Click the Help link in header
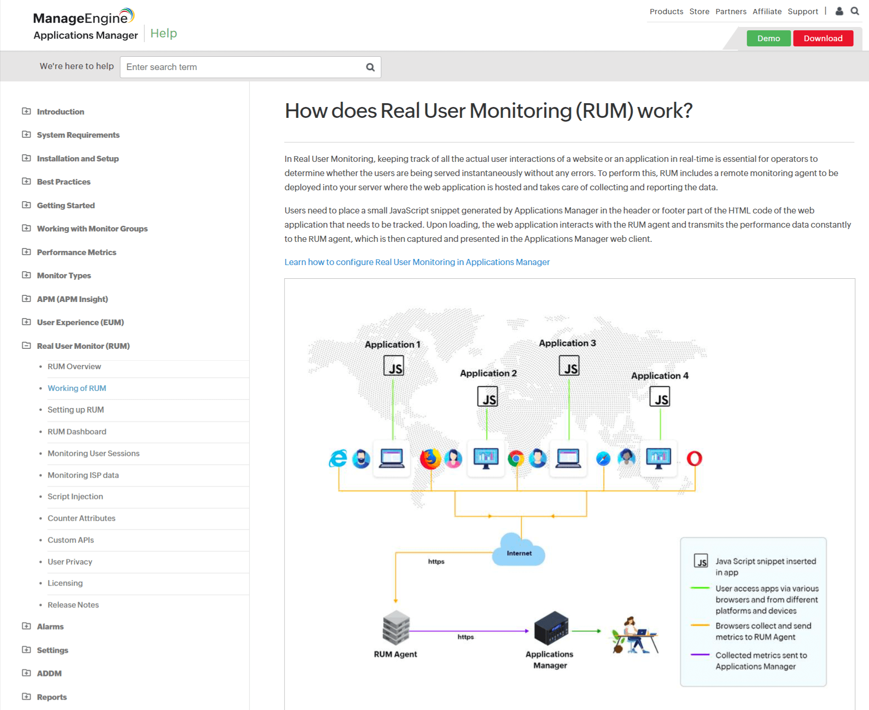Viewport: 869px width, 710px height. [163, 33]
